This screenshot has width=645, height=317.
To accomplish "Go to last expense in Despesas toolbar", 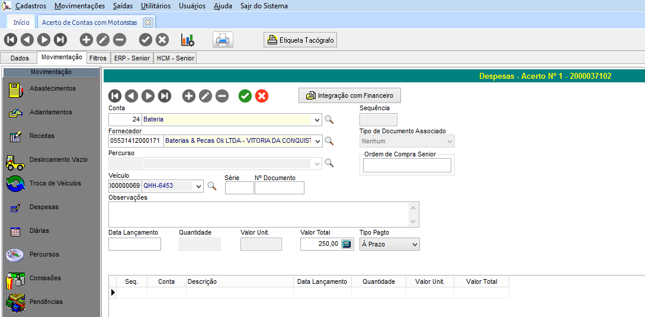I will coord(165,96).
